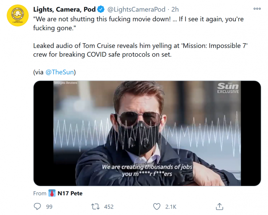Image resolution: width=268 pixels, height=215 pixels.
Task: Click the @LightsCameraPod handle
Action: click(136, 9)
